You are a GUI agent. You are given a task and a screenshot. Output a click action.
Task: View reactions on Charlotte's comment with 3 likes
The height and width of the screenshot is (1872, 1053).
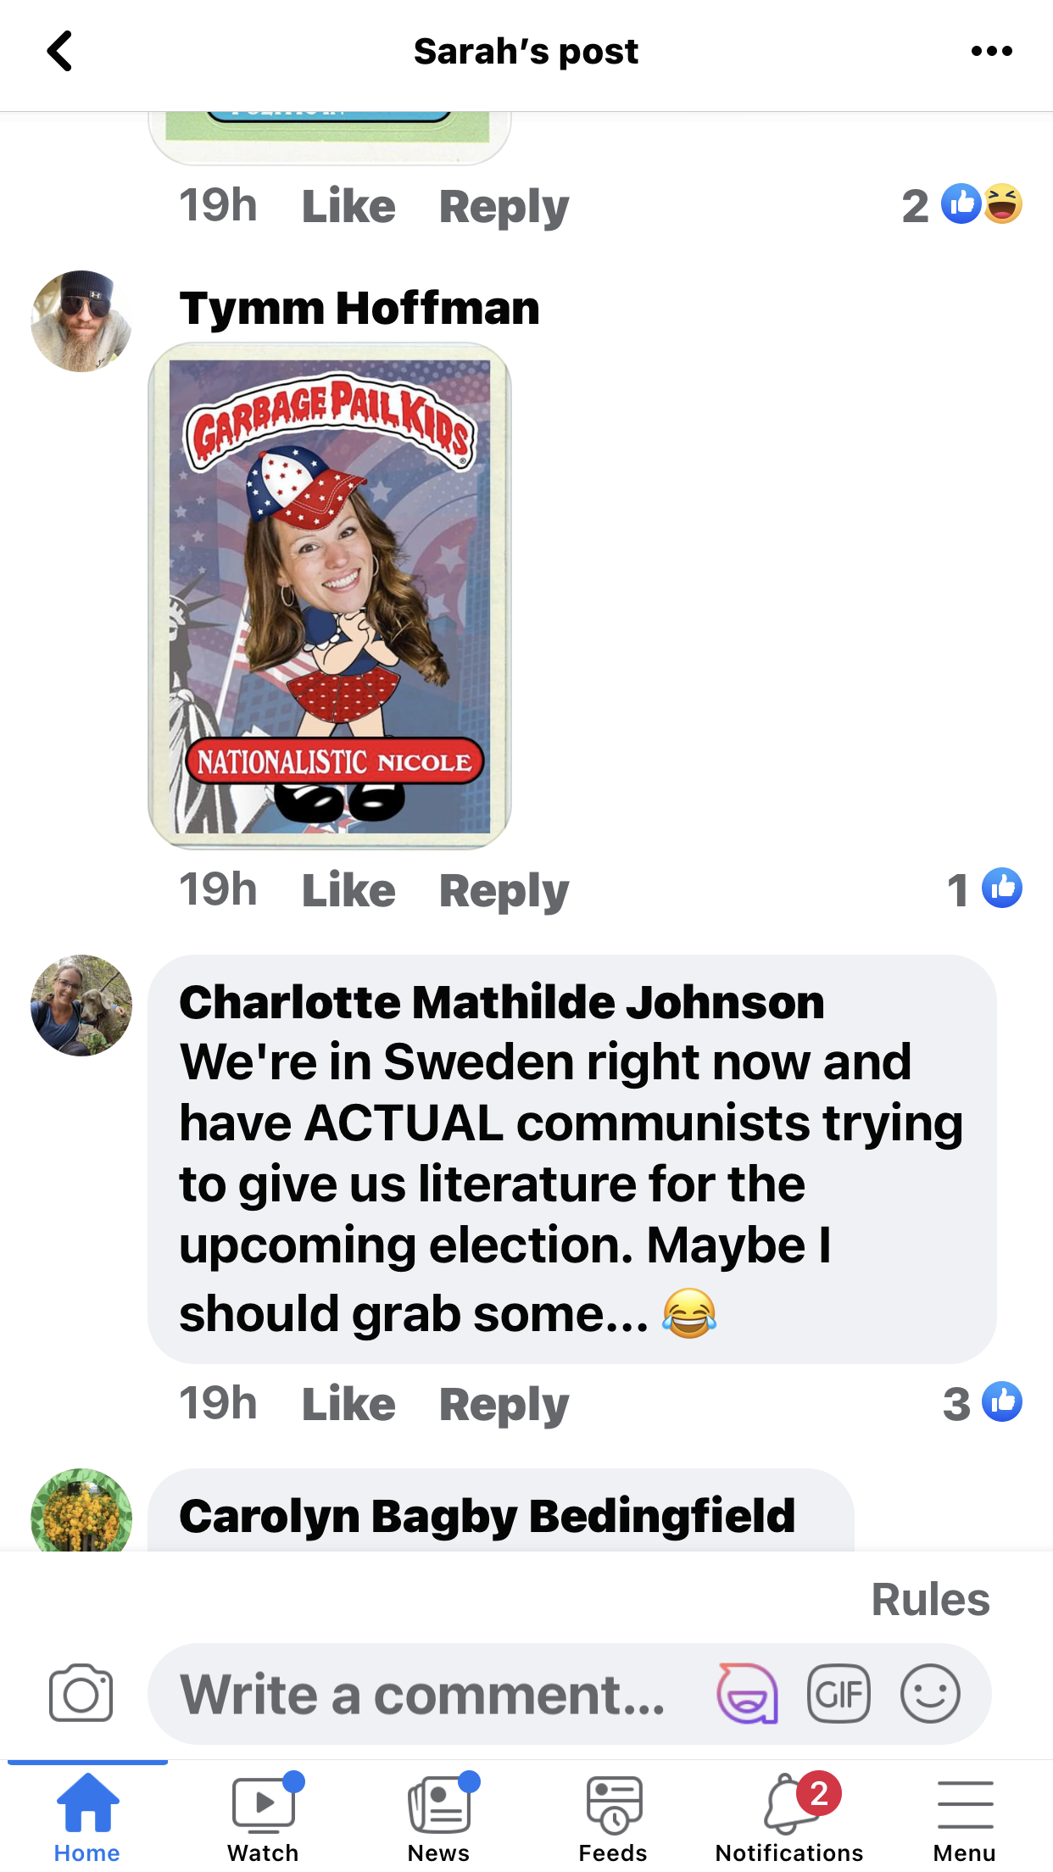982,1403
